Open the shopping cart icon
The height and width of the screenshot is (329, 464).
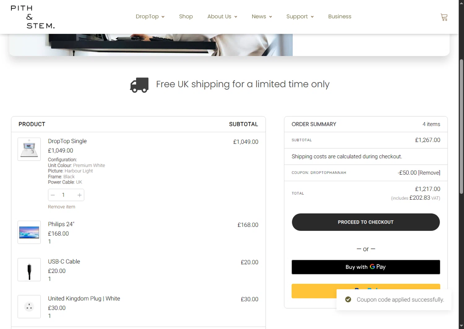pos(444,17)
